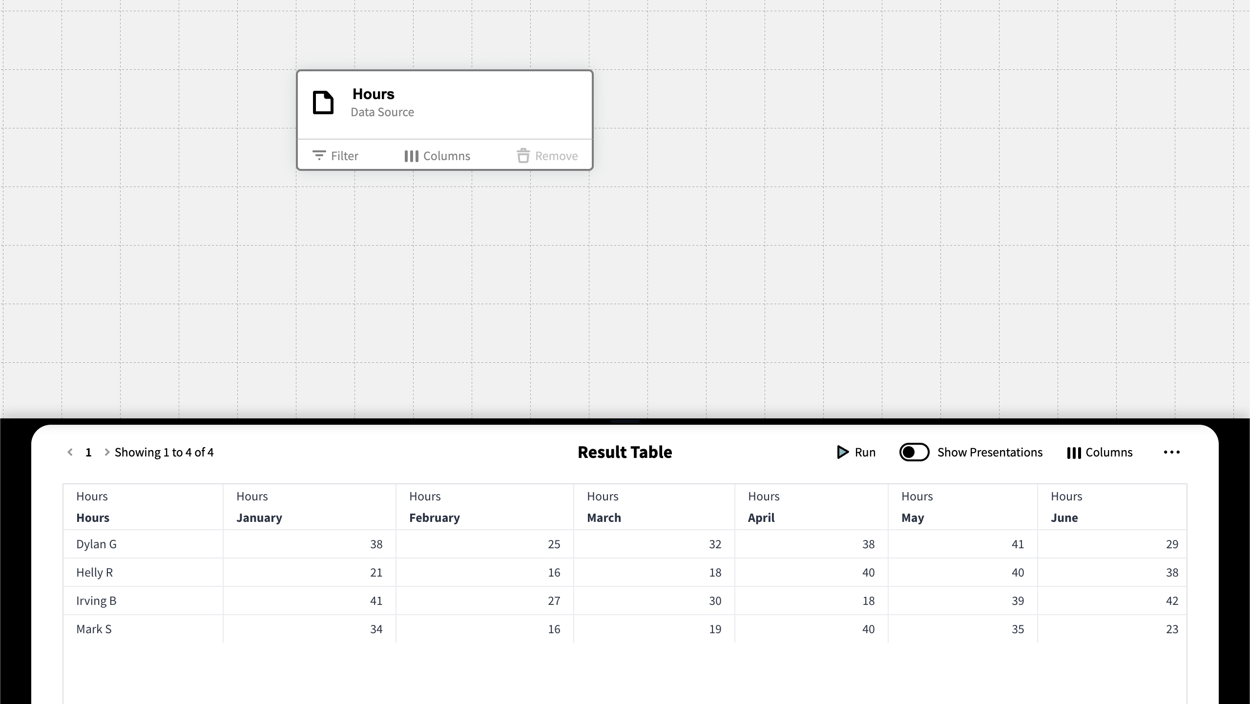Run the query with the play icon

click(x=843, y=452)
